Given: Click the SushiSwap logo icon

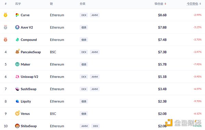Looking at the screenshot, I should (x=17, y=89).
